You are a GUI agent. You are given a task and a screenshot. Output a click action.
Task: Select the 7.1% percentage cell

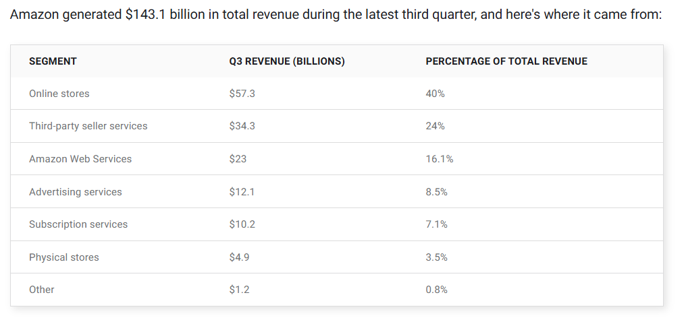coord(436,224)
